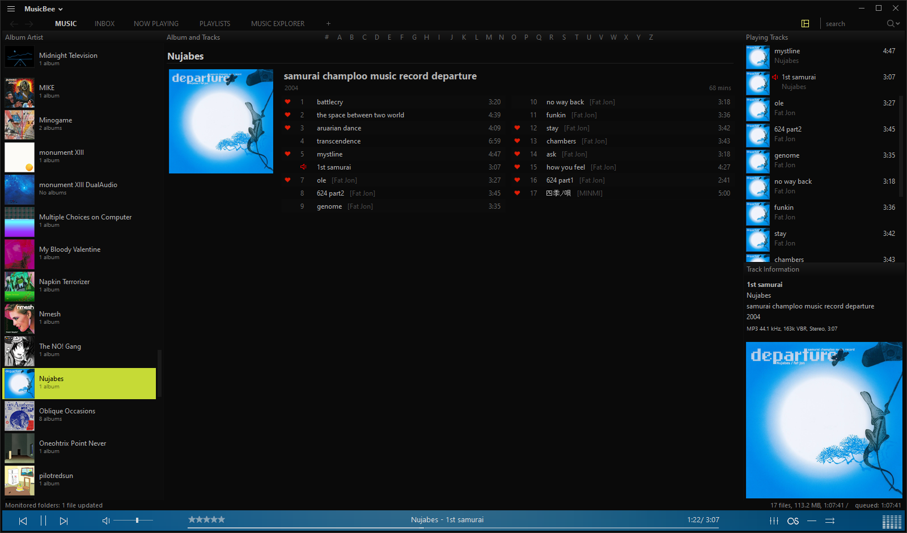This screenshot has height=533, width=907.
Task: Toggle love heart for the space between two world
Action: pyautogui.click(x=287, y=115)
